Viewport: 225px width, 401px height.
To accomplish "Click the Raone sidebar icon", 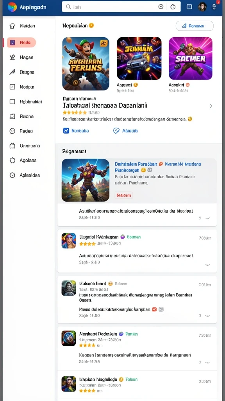I will pyautogui.click(x=12, y=117).
